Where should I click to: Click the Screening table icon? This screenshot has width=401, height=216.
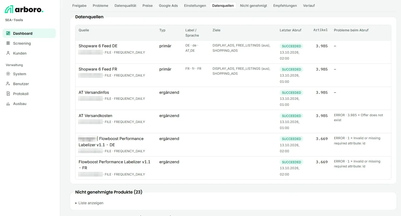coord(8,43)
